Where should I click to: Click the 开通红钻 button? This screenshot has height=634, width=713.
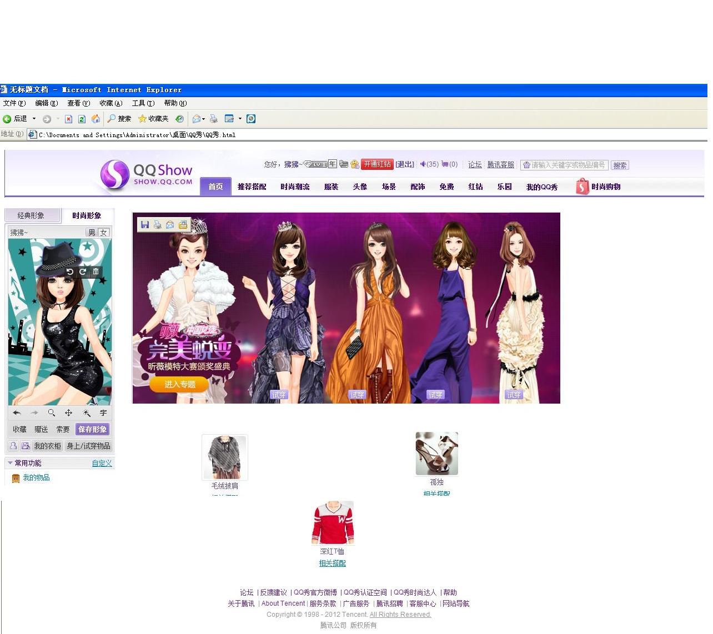pos(377,164)
